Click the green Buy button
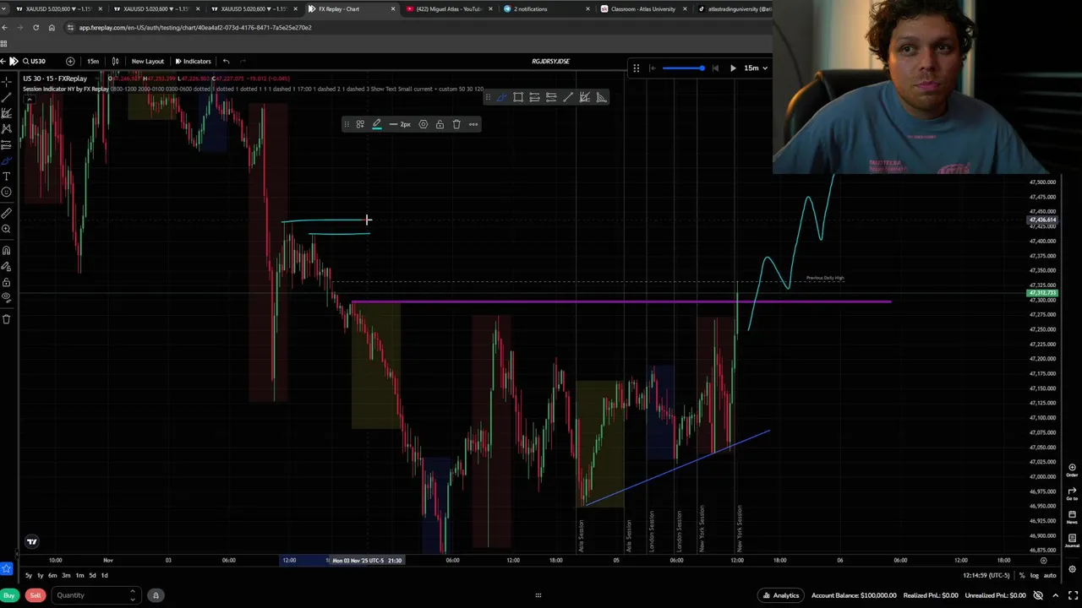 coord(8,595)
